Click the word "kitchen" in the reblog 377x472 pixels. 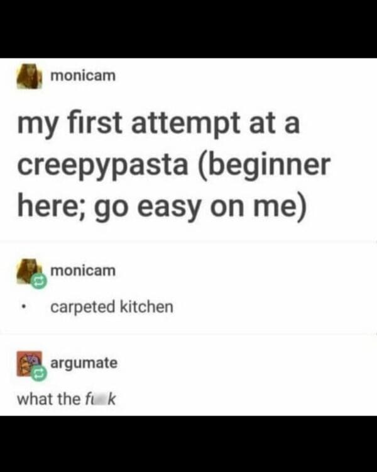coord(146,306)
